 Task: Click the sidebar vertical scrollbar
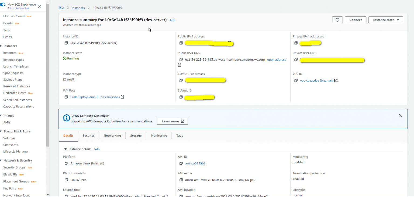pos(48,81)
